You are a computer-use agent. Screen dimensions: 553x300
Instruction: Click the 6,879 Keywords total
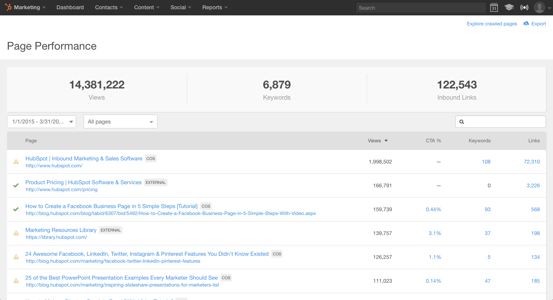coord(276,85)
